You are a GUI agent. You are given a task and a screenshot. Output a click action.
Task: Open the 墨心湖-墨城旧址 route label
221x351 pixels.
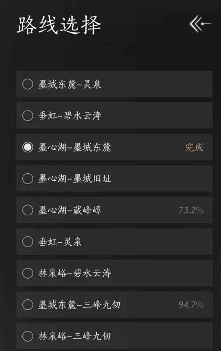75,179
